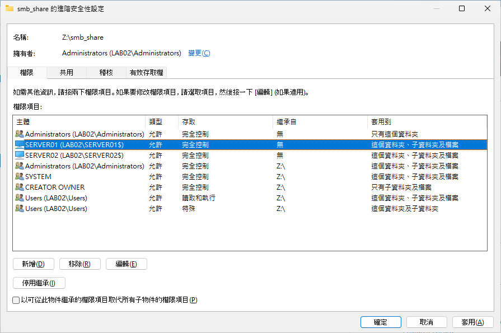Click the folder icon in the title bar

tap(10, 8)
